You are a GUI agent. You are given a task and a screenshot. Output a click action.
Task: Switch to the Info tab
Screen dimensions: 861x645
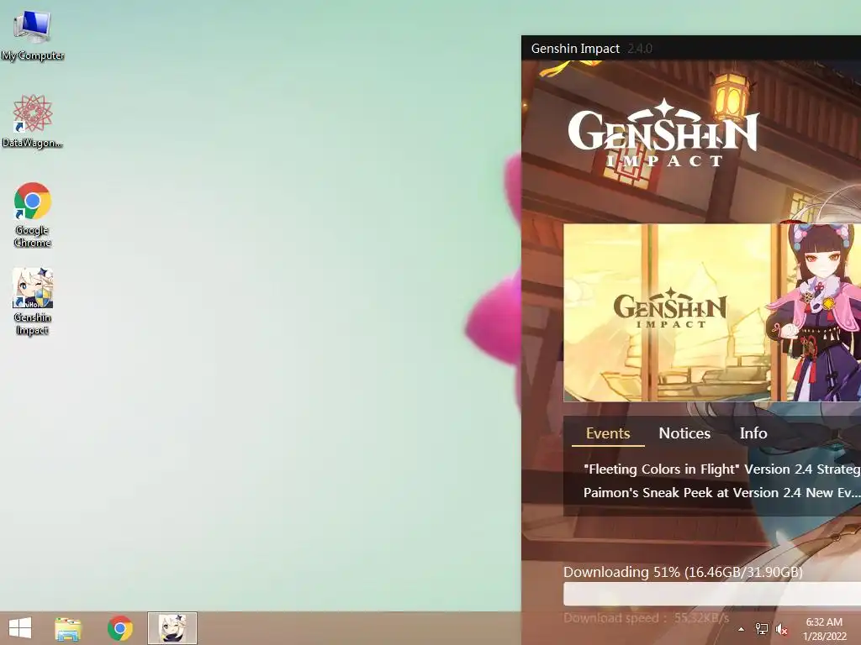753,433
